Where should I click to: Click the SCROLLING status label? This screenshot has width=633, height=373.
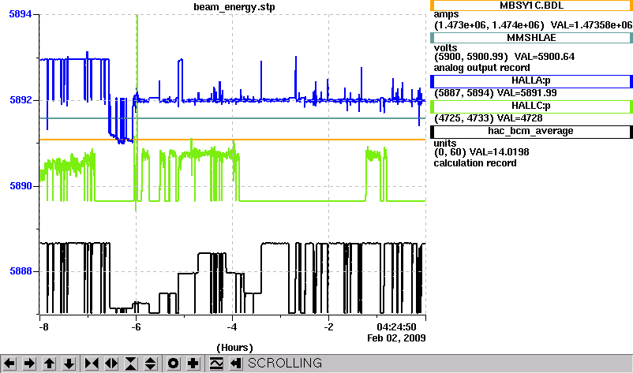(x=285, y=364)
